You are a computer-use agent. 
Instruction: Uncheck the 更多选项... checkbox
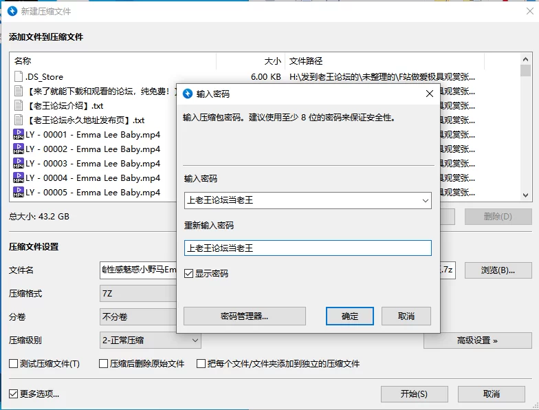[x=14, y=393]
